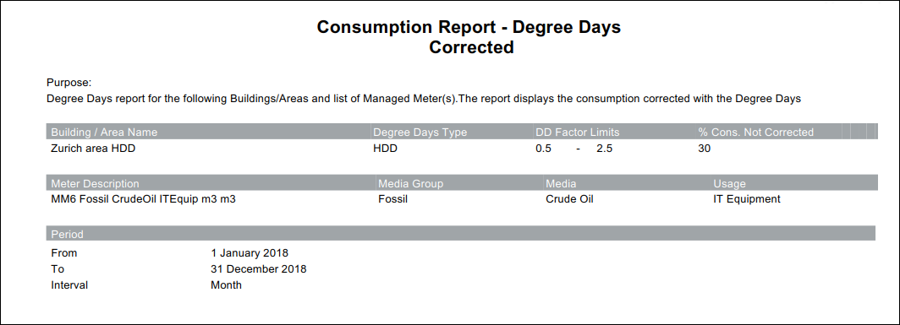Click the Meter Description column header
Viewport: 900px width, 325px height.
tap(96, 184)
